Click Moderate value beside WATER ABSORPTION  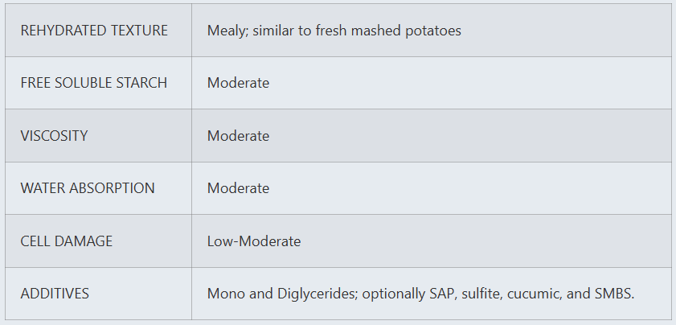click(239, 188)
